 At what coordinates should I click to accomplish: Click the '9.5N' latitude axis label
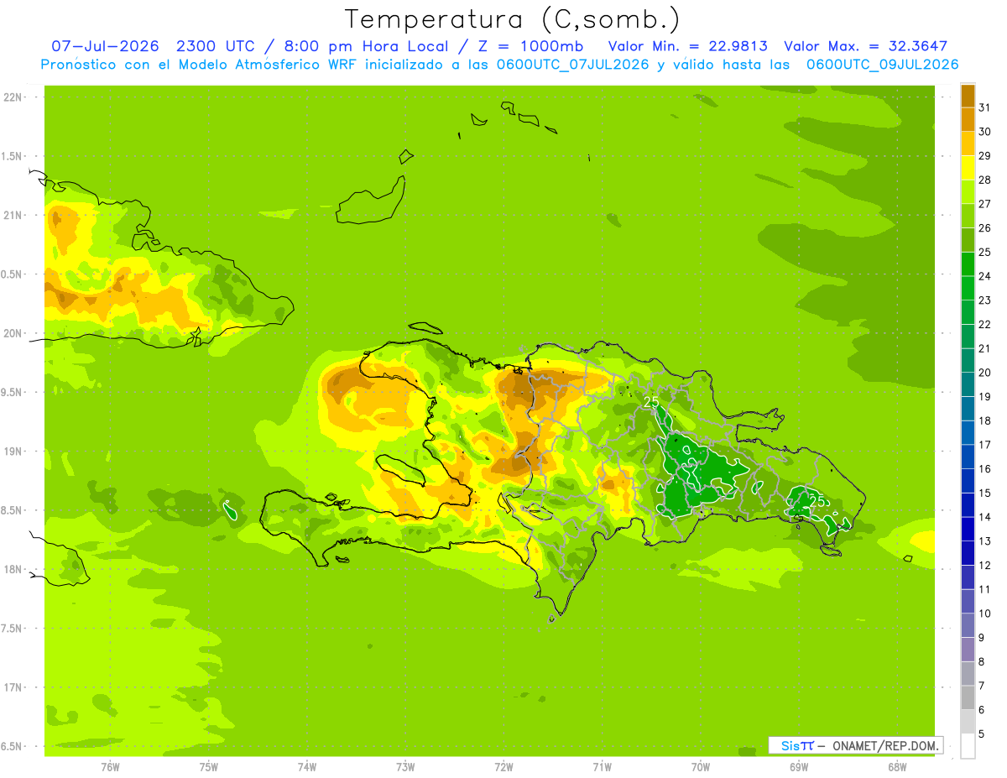coord(13,392)
